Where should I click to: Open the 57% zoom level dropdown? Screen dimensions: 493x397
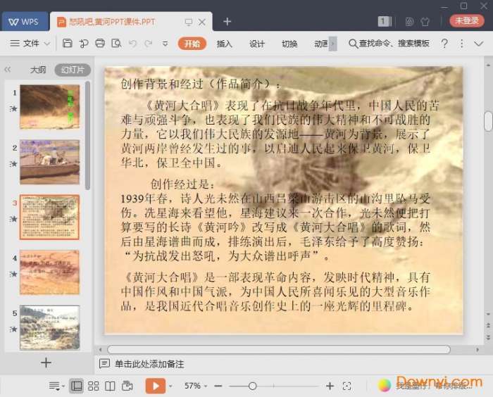pos(196,386)
